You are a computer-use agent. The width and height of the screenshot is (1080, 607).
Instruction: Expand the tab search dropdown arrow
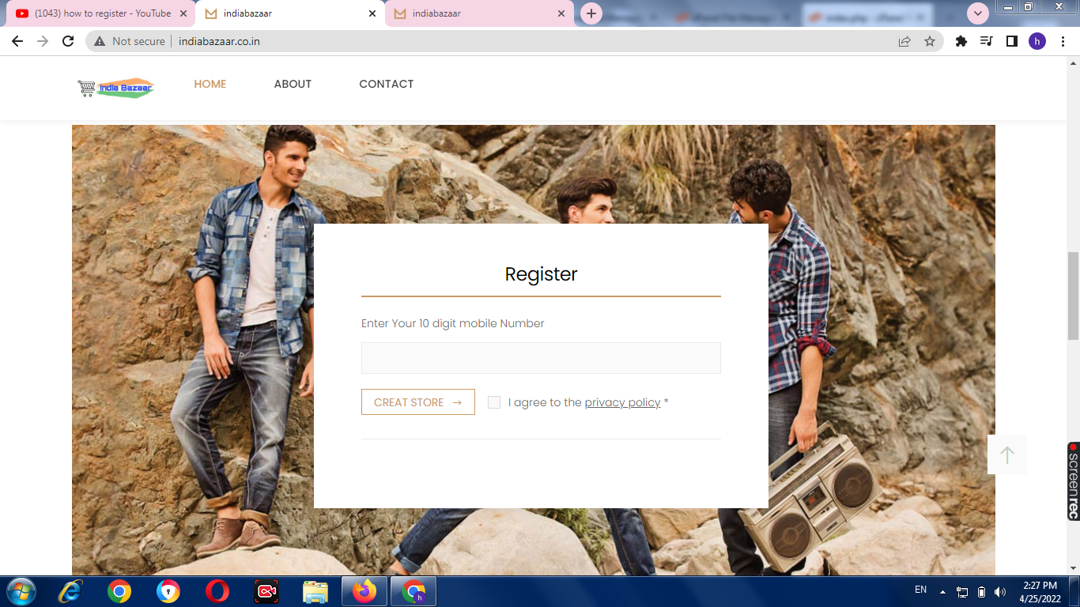[978, 13]
